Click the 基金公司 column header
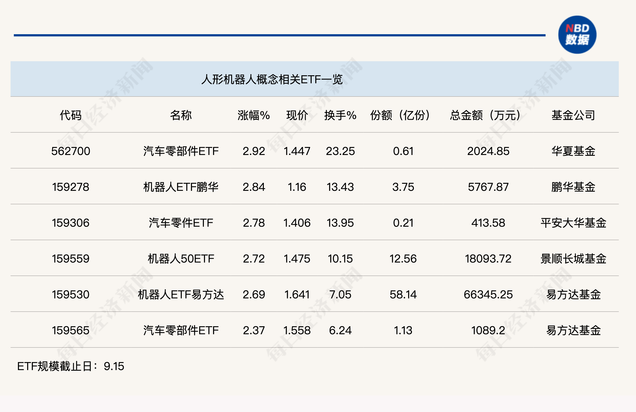Image resolution: width=636 pixels, height=412 pixels. click(573, 115)
